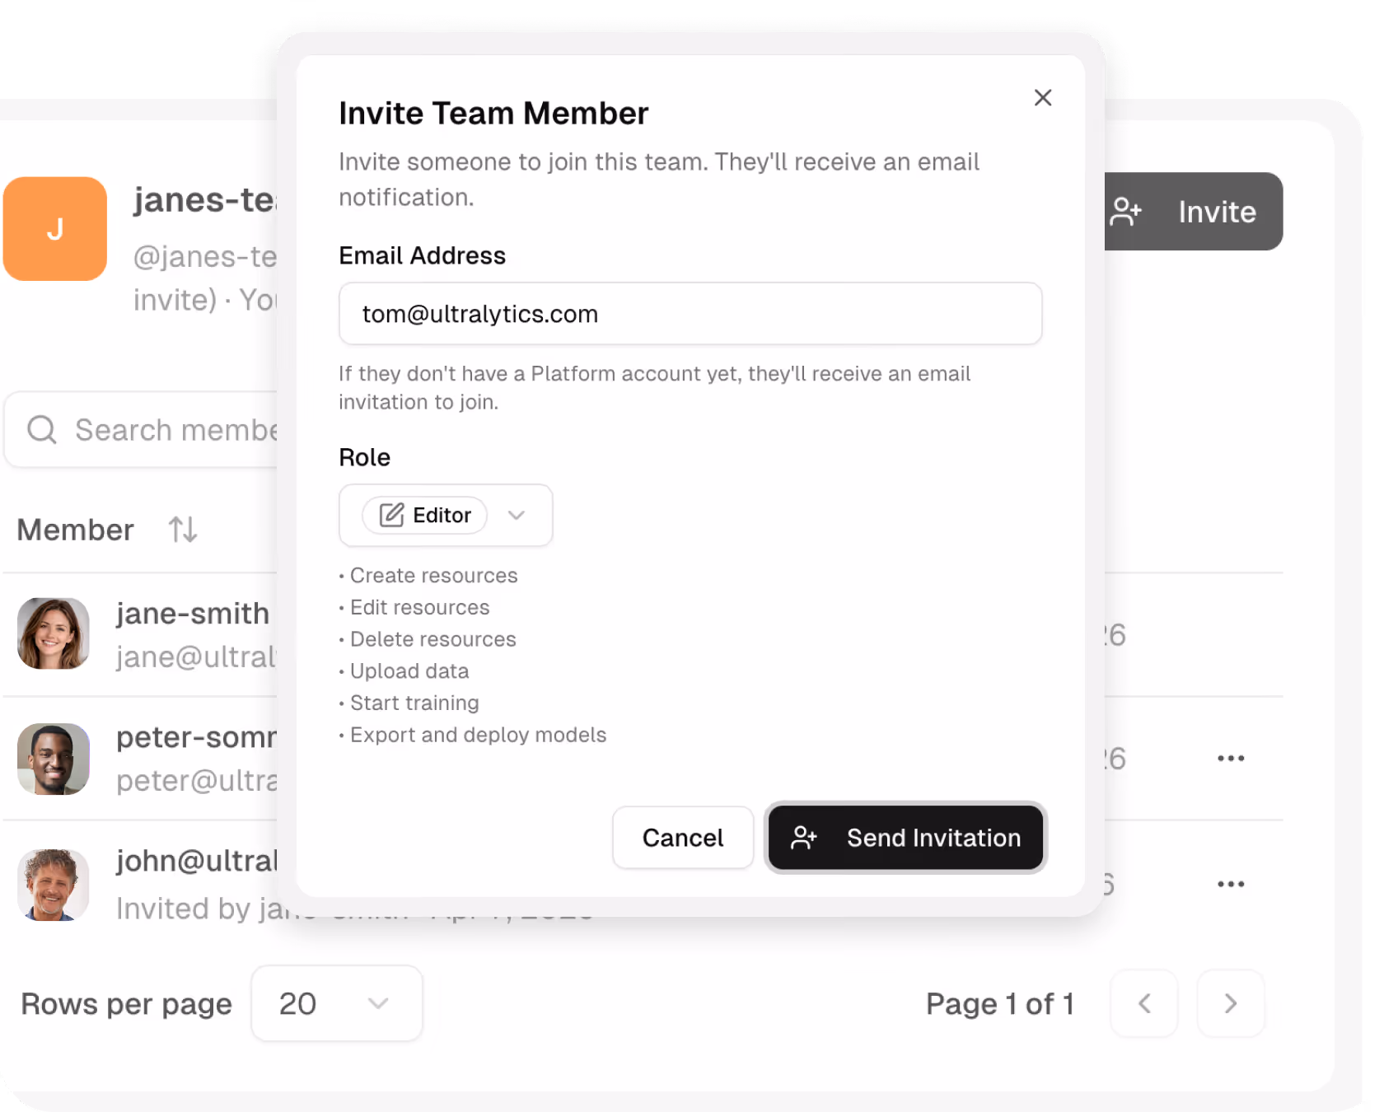The image size is (1384, 1112).
Task: Click the next page chevron arrow
Action: [x=1230, y=1003]
